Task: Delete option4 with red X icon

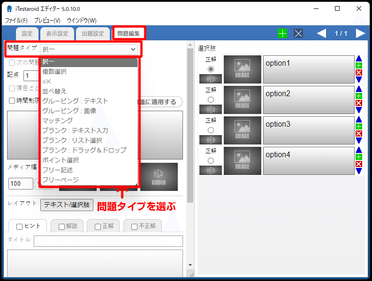Action: tap(359, 164)
